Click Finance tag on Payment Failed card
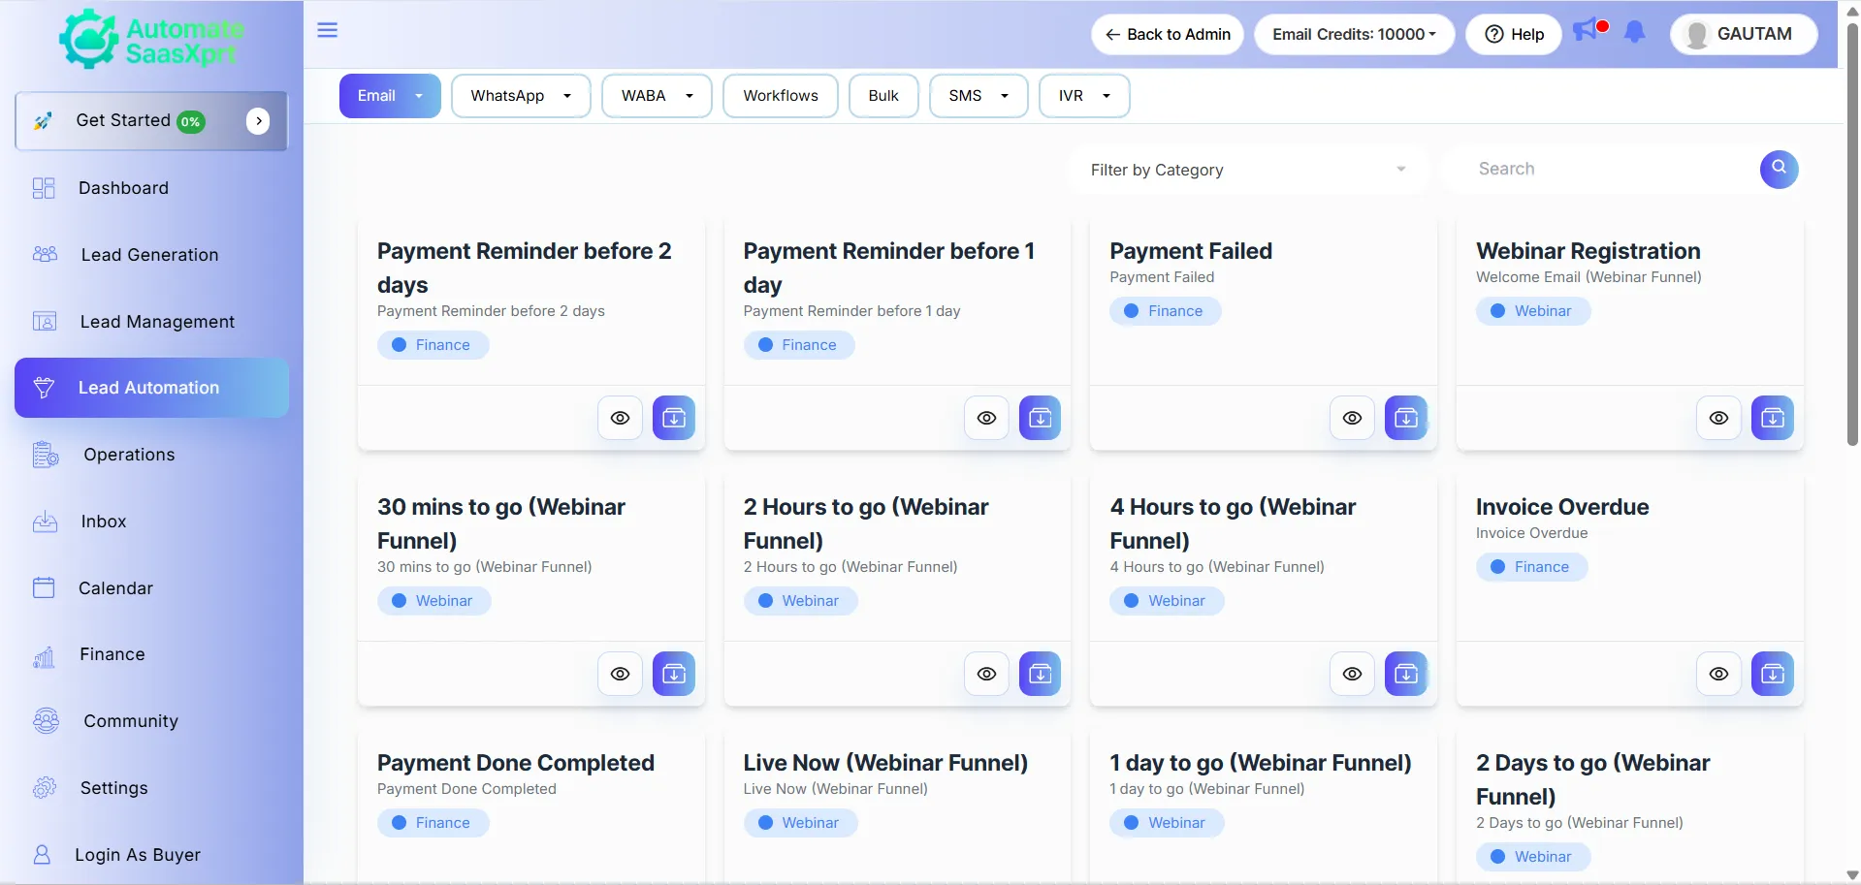The width and height of the screenshot is (1861, 885). point(1165,311)
